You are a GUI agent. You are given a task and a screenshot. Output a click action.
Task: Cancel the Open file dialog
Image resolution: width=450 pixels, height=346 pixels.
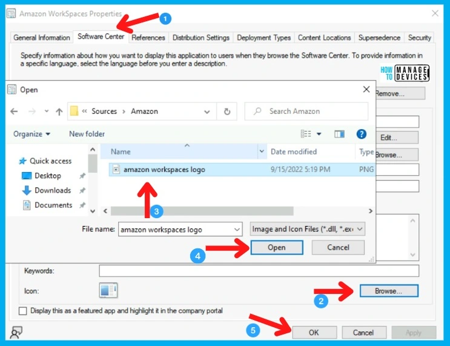click(338, 247)
